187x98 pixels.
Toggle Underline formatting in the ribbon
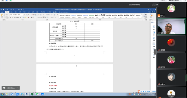coord(14,17)
